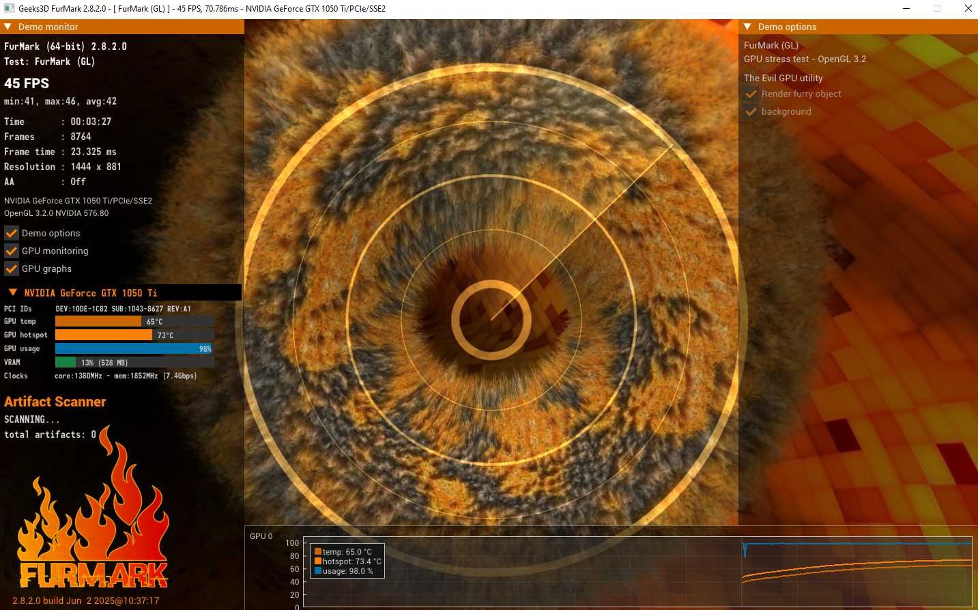Click 'NVIDIA GeForce GTX 1050 Ti/PCIe/SSE2' renderer text in panel

(78, 201)
